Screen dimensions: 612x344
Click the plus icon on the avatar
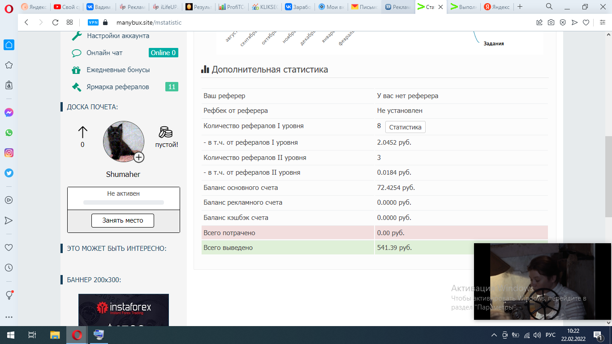139,157
